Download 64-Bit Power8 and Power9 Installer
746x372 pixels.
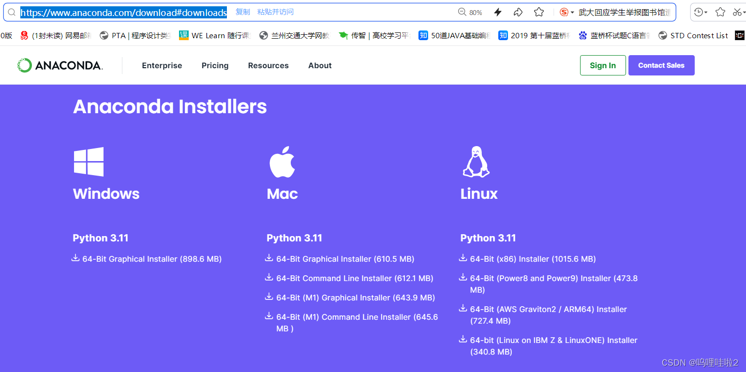click(x=554, y=284)
